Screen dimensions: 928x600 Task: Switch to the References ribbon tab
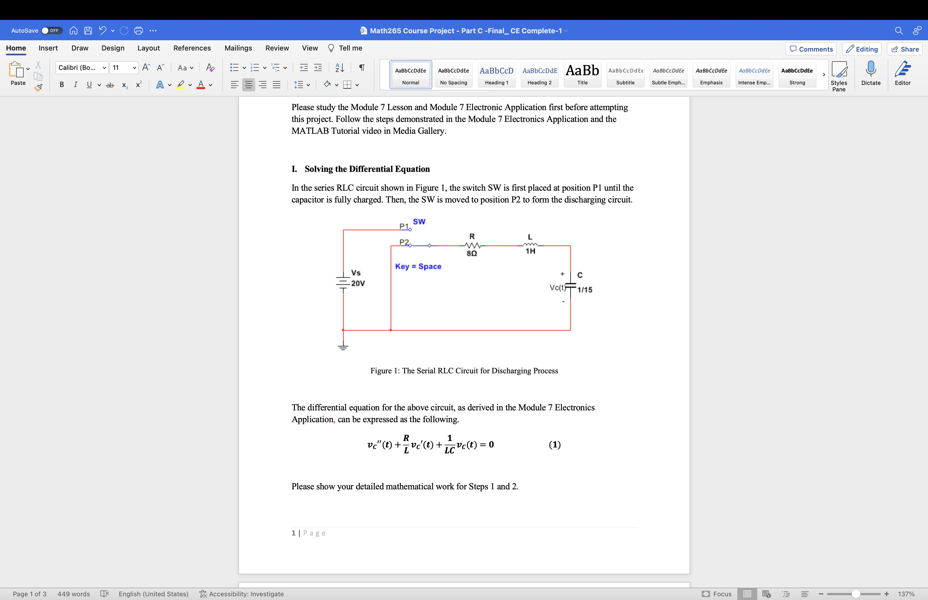click(x=192, y=48)
